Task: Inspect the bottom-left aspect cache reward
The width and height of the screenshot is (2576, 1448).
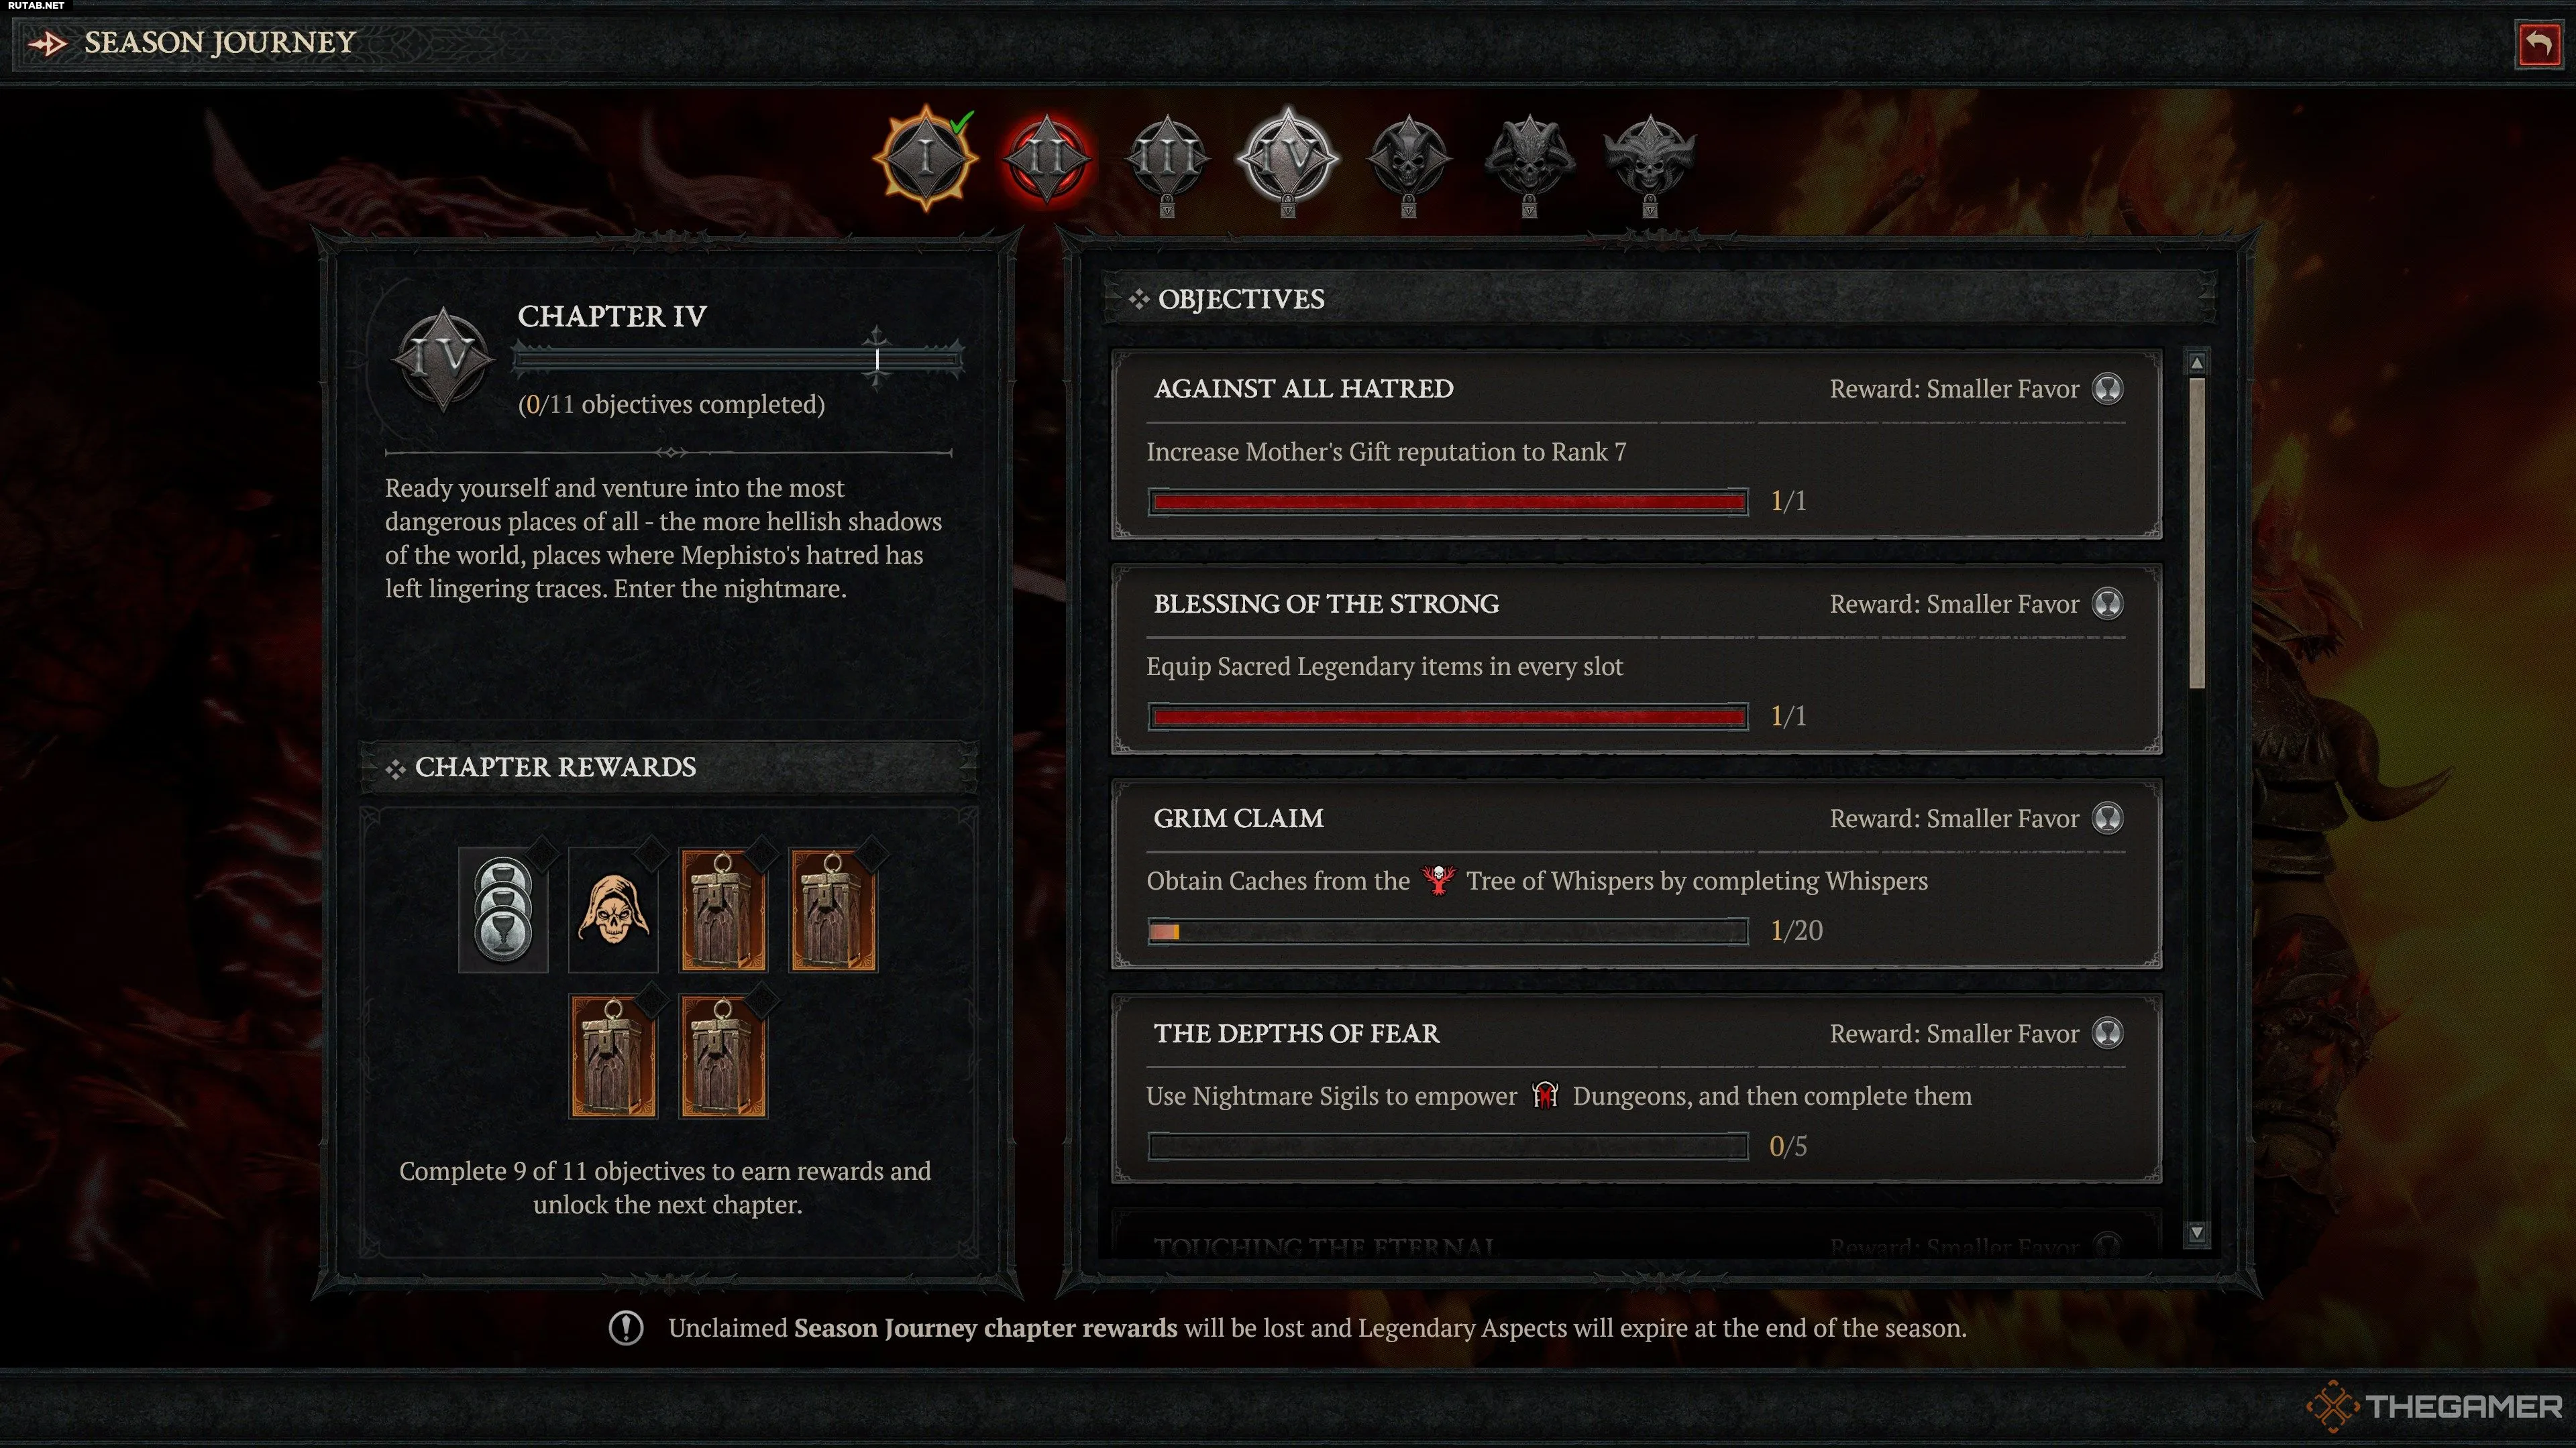Action: (x=613, y=1055)
